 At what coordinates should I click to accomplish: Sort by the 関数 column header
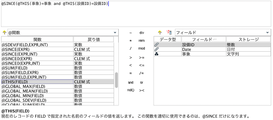(x=37, y=39)
